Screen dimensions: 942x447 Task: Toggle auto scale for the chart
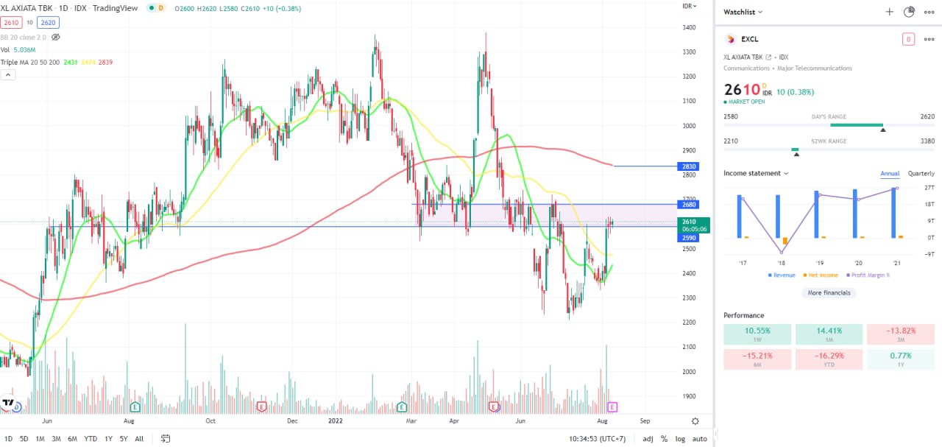point(699,439)
